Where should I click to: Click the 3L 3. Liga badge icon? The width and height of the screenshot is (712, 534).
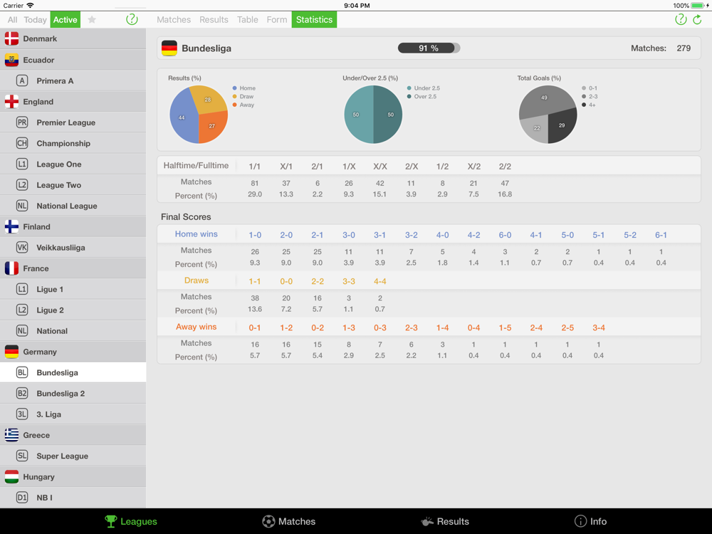tap(22, 414)
